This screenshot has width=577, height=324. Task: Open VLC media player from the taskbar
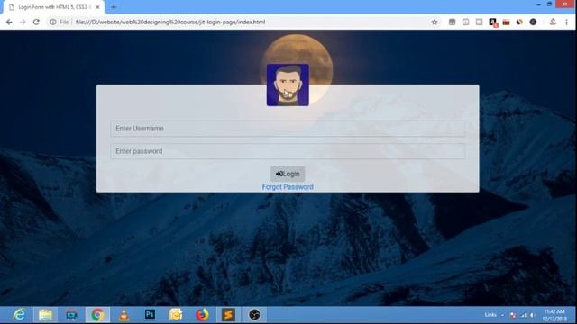(124, 315)
